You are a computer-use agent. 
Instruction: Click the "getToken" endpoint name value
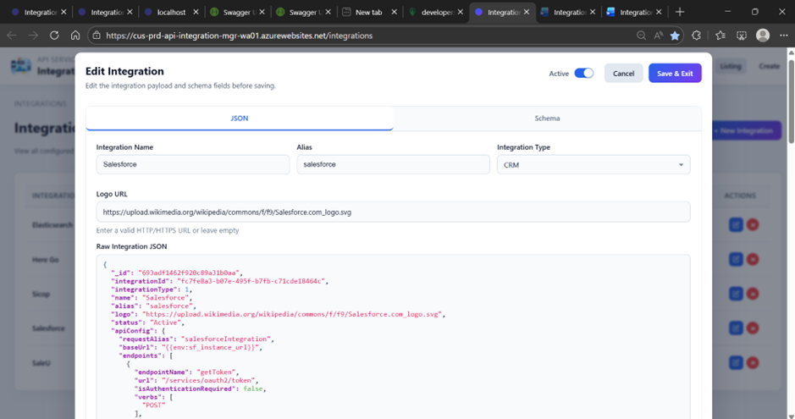(217, 372)
